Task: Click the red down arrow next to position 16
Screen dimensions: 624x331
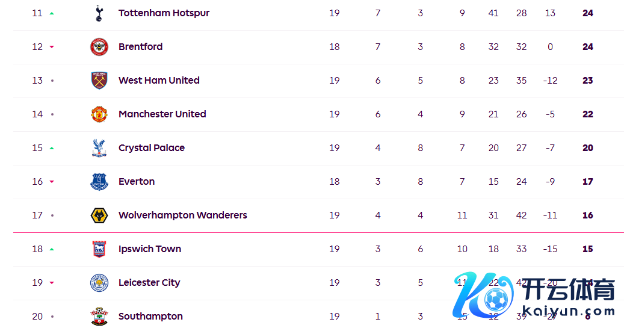Action: click(x=52, y=182)
